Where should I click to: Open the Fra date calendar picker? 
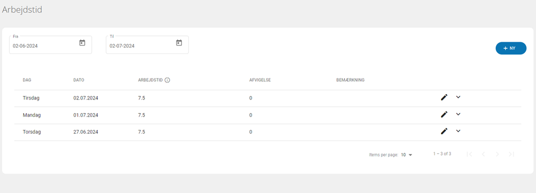[x=82, y=43]
